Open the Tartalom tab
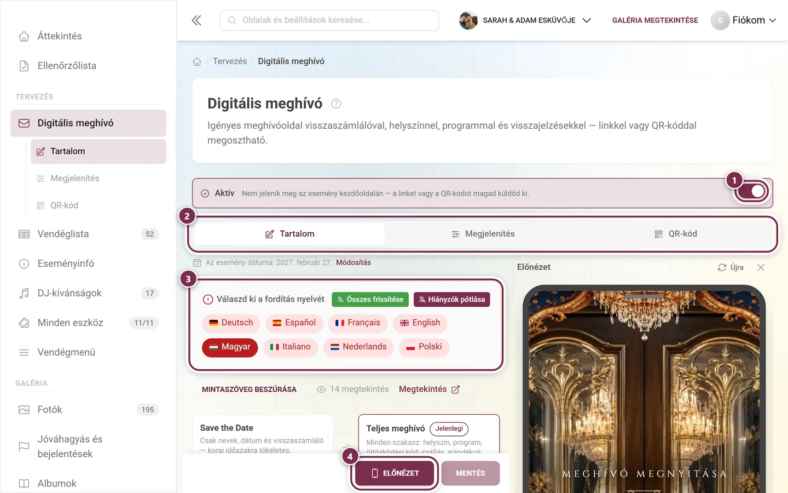 [289, 234]
